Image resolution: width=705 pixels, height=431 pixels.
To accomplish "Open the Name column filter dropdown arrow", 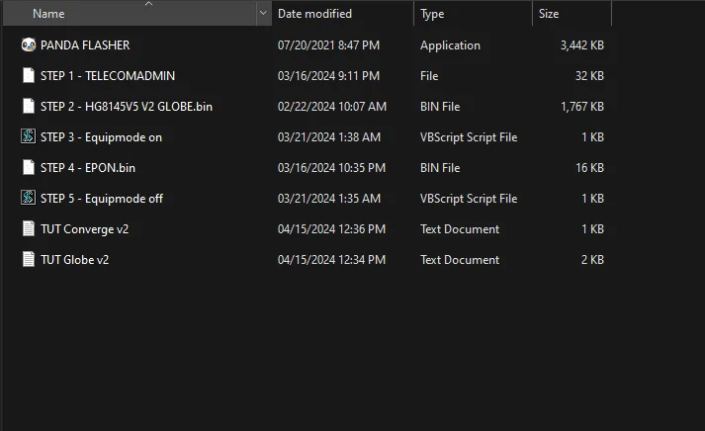I will pyautogui.click(x=263, y=14).
